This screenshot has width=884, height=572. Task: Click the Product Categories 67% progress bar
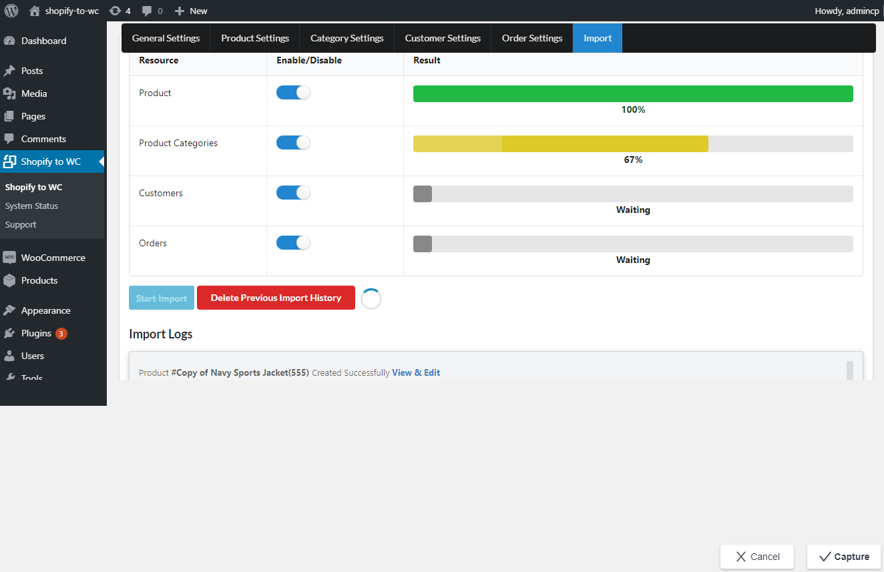633,144
